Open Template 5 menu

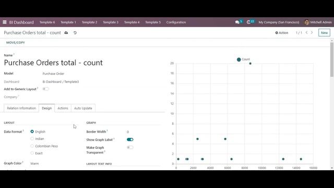(x=153, y=22)
